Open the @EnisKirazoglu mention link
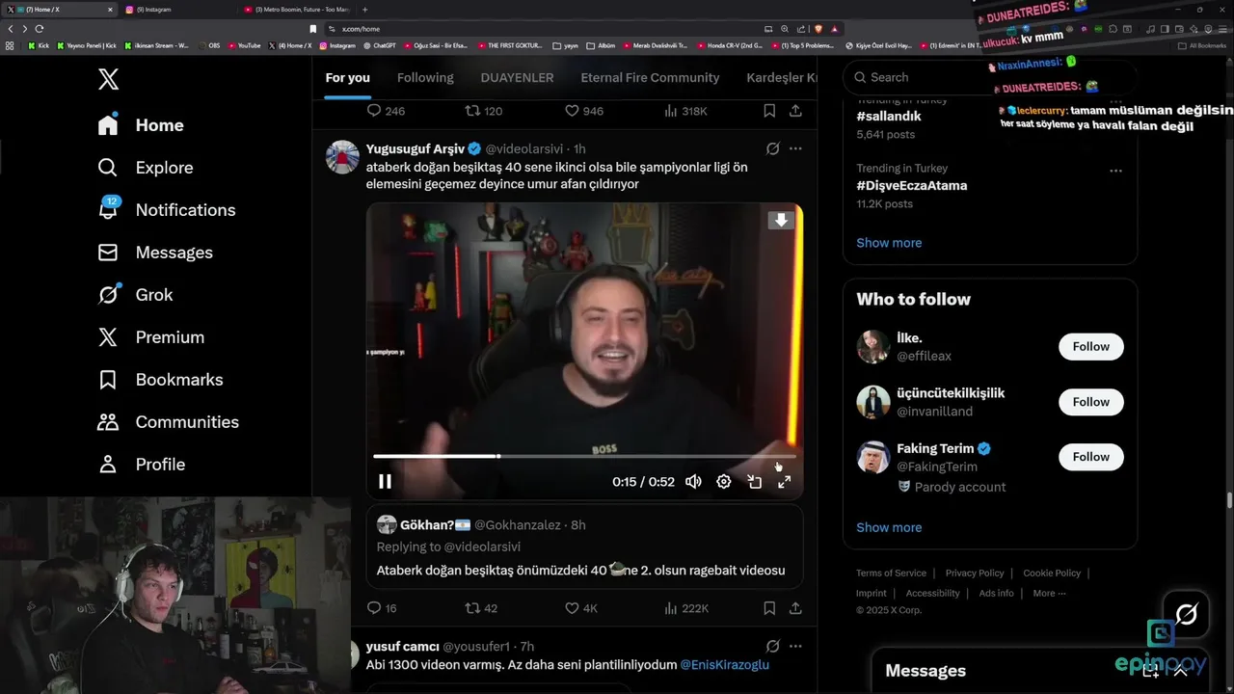This screenshot has height=694, width=1234. click(x=724, y=665)
